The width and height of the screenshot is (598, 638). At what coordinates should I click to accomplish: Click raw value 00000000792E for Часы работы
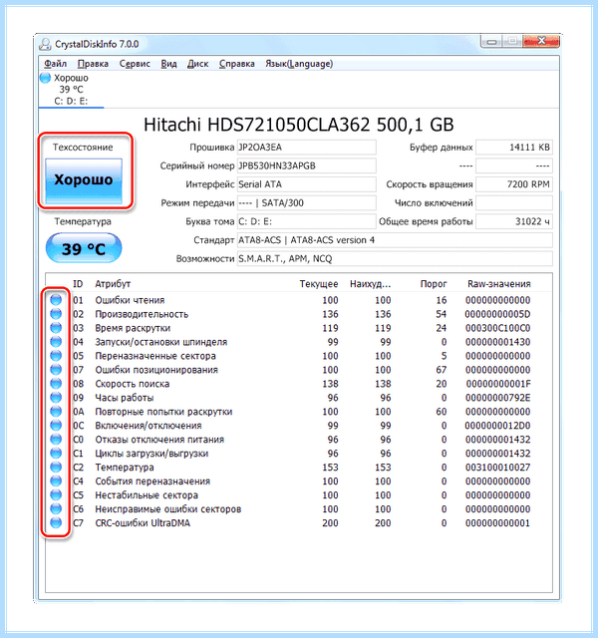498,398
